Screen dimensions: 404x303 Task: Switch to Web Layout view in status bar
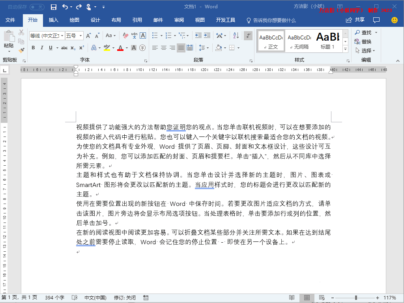click(x=322, y=297)
